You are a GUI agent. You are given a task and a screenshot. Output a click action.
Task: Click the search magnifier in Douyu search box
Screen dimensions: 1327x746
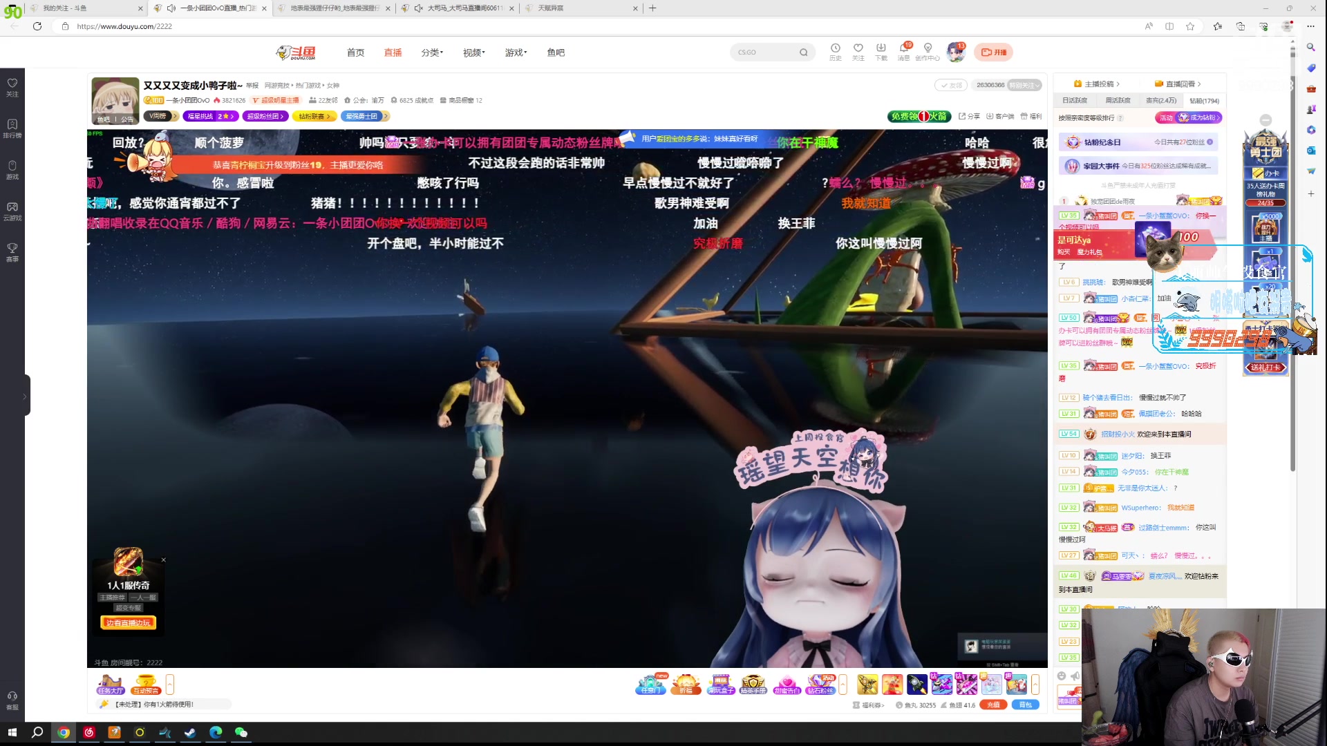click(803, 52)
